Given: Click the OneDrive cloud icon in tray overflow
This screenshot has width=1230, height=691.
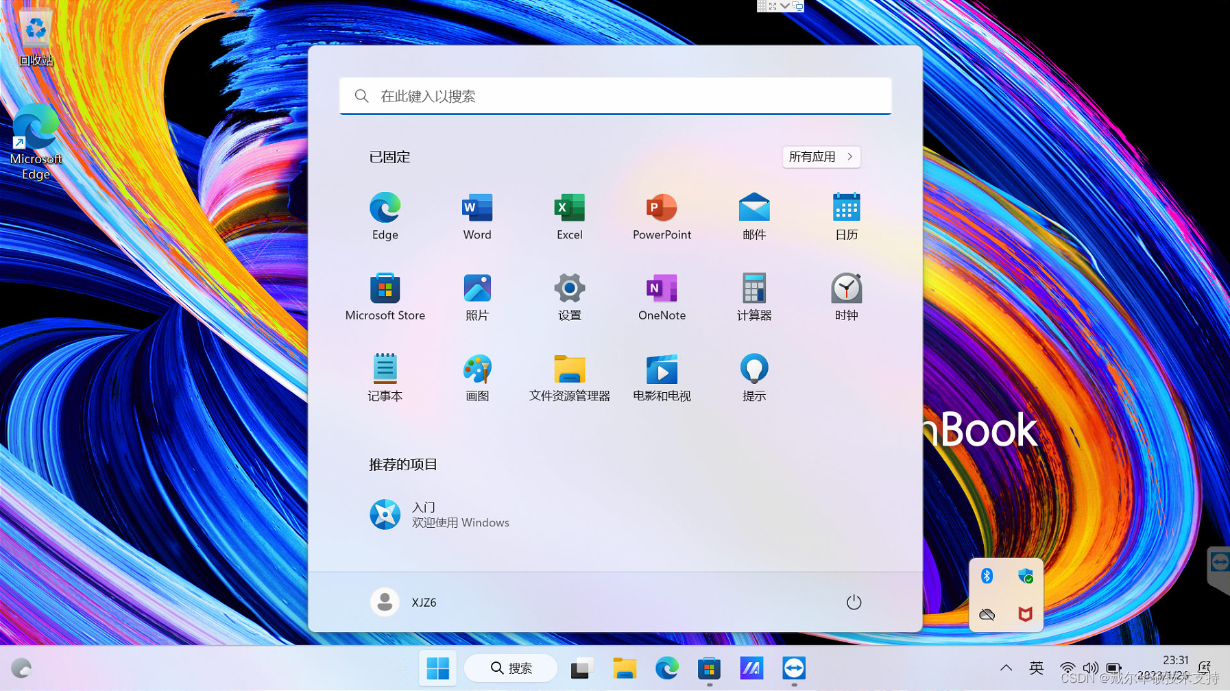Looking at the screenshot, I should [x=987, y=614].
